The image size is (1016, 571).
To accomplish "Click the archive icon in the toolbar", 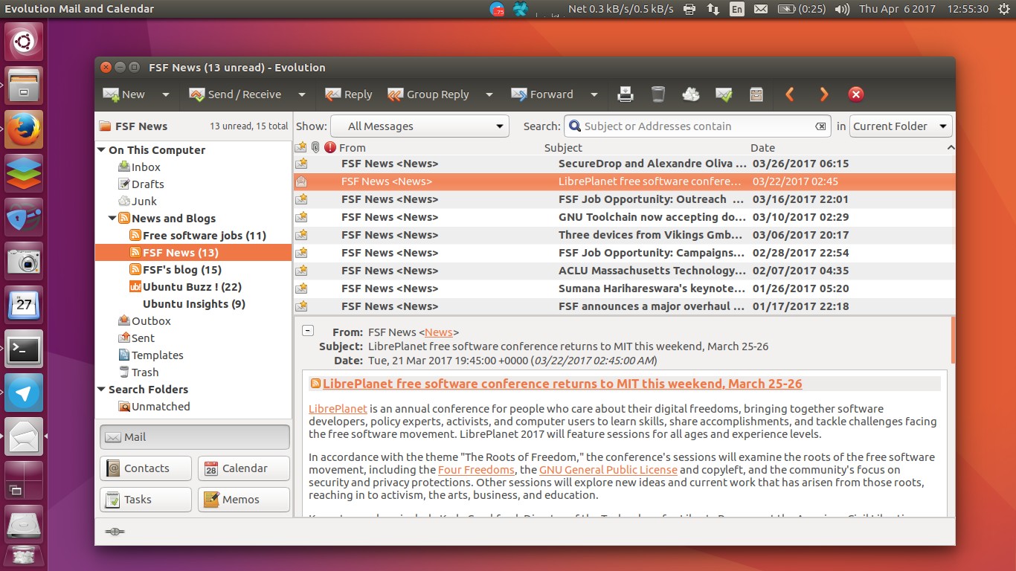I will point(756,94).
